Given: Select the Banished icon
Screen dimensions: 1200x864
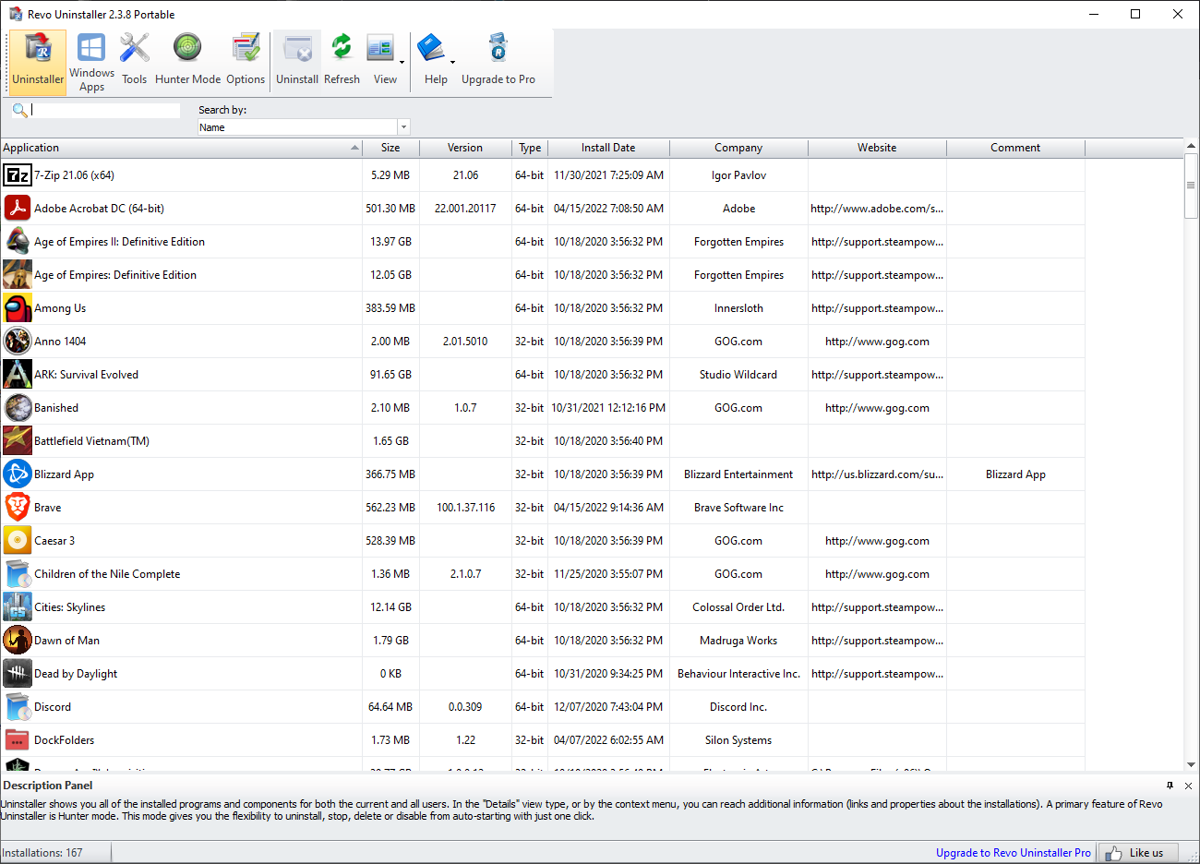Looking at the screenshot, I should point(18,408).
